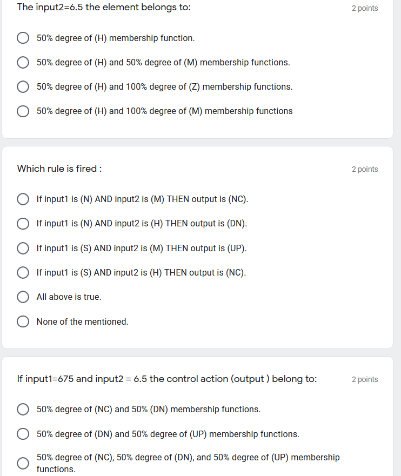Select '50% (NC) and 50% (DN)' output answer
Screen dimensions: 401x476
[23, 410]
